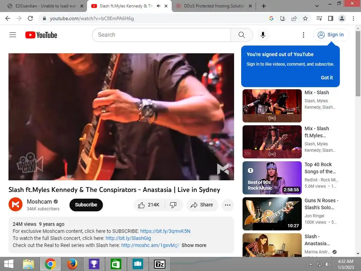Share the video

tap(202, 205)
